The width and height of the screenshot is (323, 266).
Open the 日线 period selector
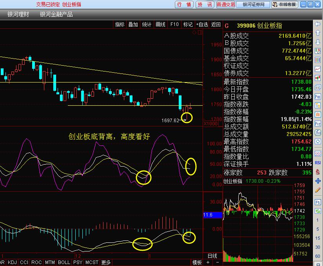tap(212, 256)
